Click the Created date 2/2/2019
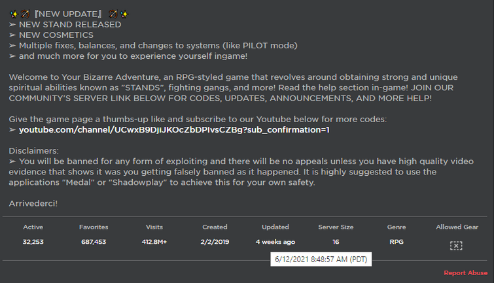494x283 pixels. tap(215, 242)
